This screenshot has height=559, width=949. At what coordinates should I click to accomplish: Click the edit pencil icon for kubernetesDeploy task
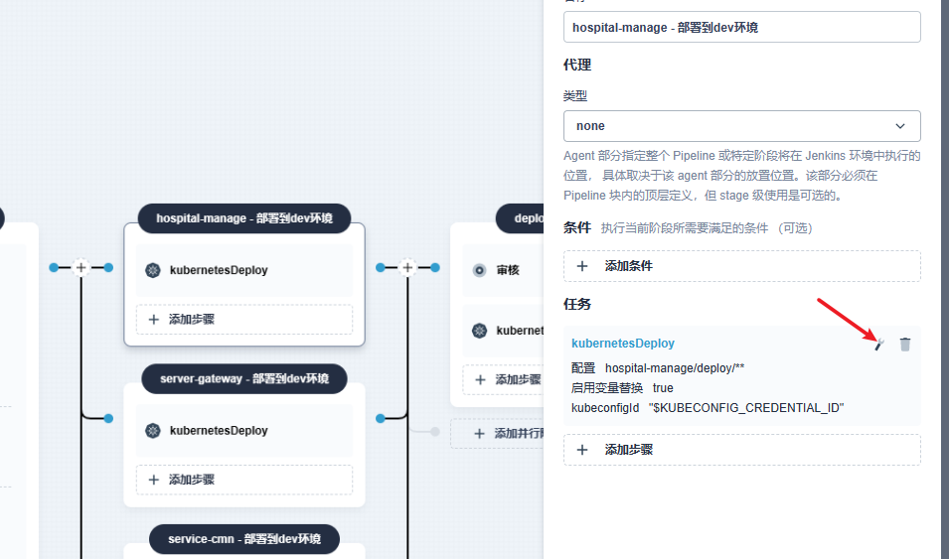pos(878,345)
